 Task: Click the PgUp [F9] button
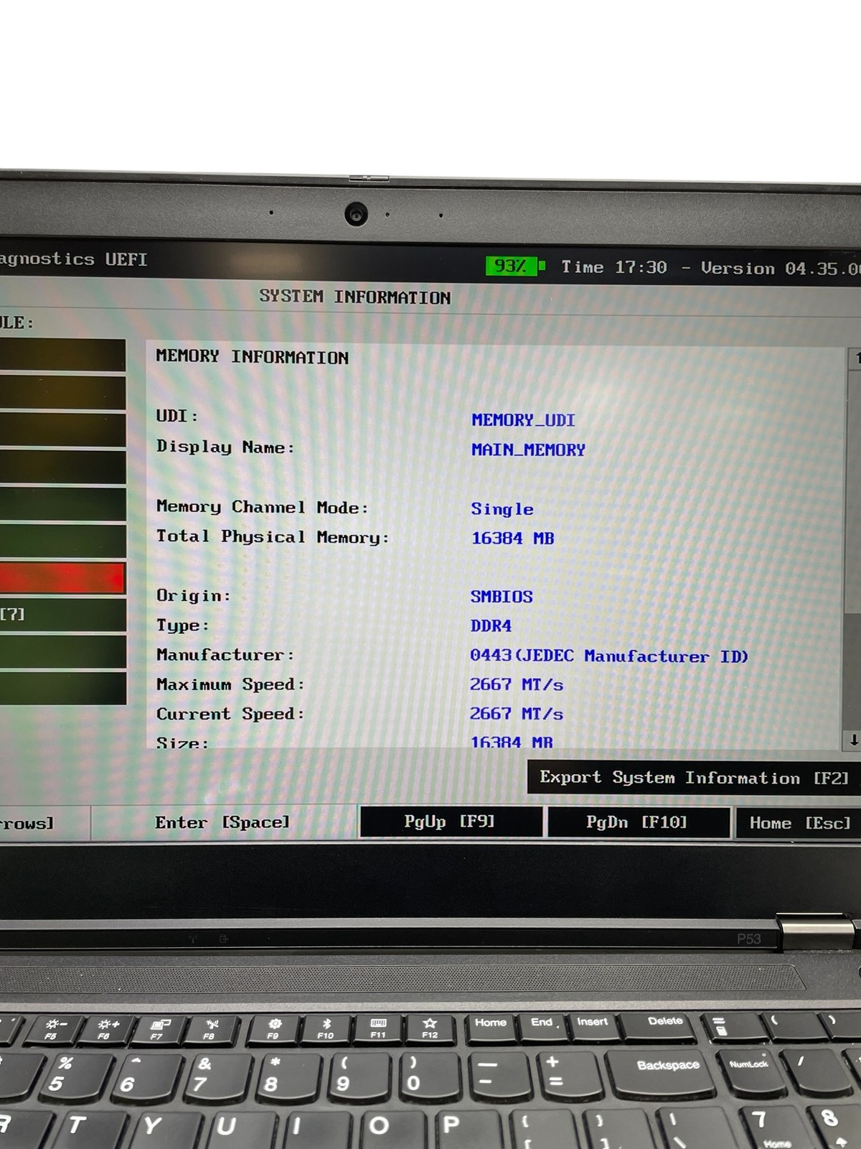click(451, 822)
